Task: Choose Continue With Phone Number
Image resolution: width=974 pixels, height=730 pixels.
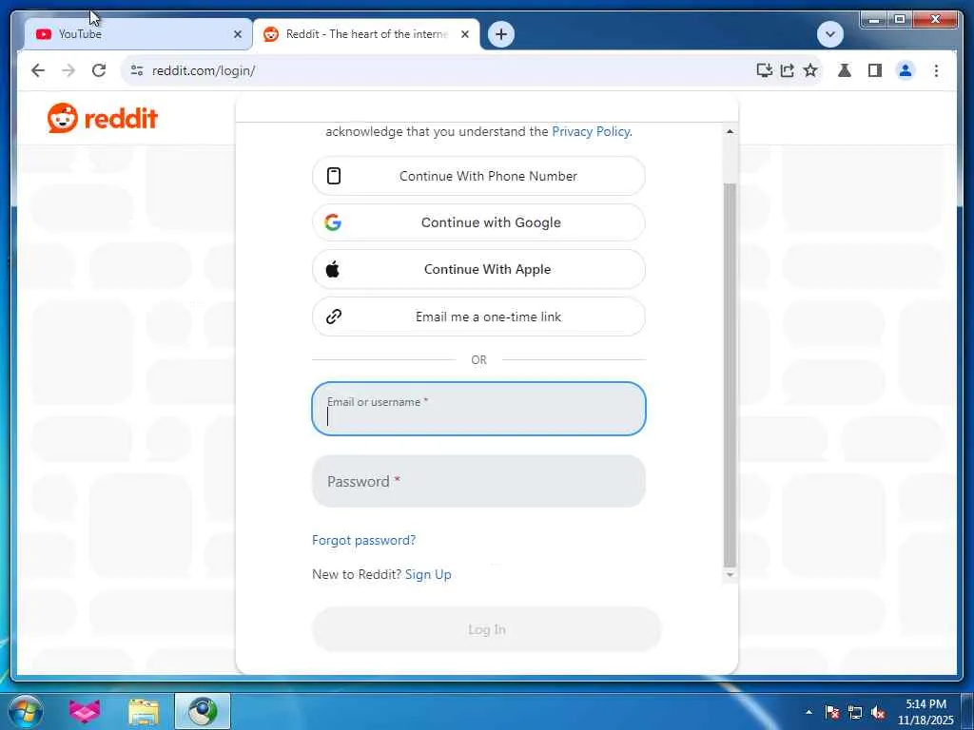Action: click(478, 176)
